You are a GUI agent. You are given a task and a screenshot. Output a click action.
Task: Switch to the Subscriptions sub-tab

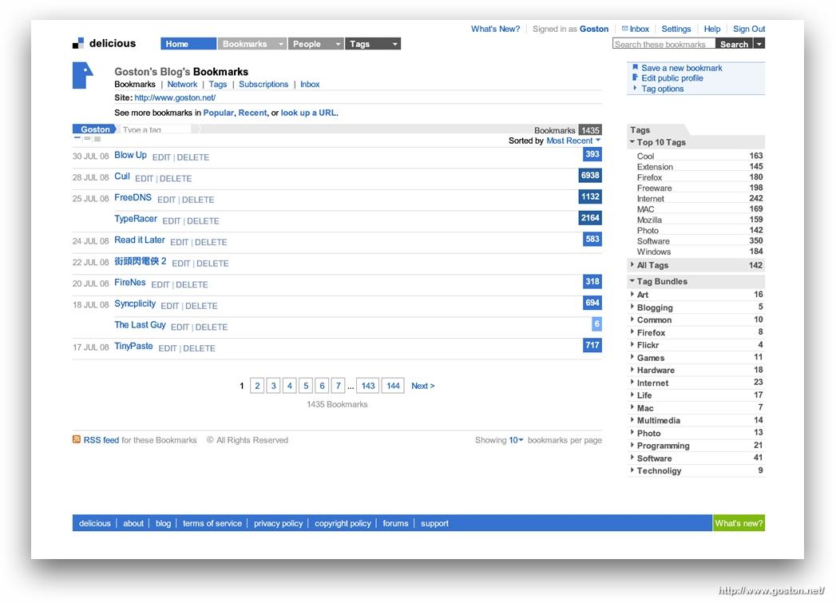tap(263, 84)
